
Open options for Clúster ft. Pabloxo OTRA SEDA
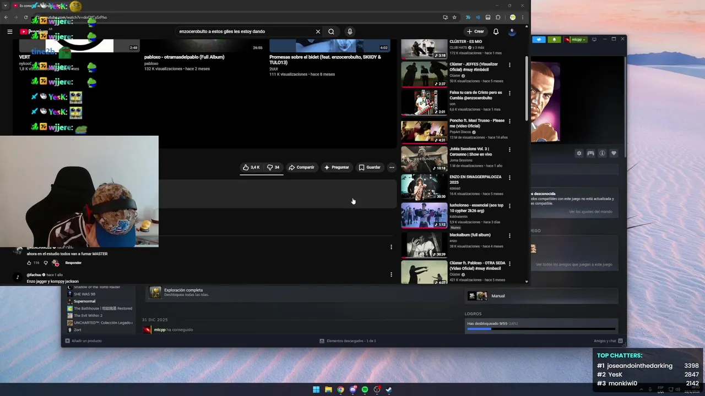click(509, 264)
